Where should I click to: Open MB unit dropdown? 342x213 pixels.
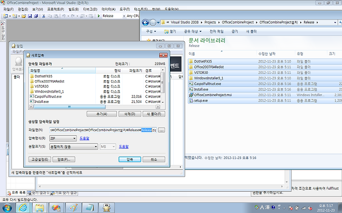point(108,147)
